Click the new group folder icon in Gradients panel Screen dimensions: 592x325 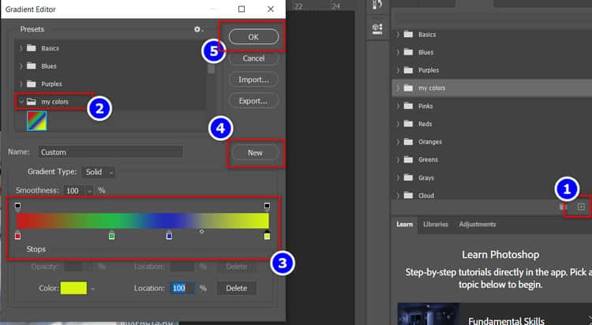[563, 207]
